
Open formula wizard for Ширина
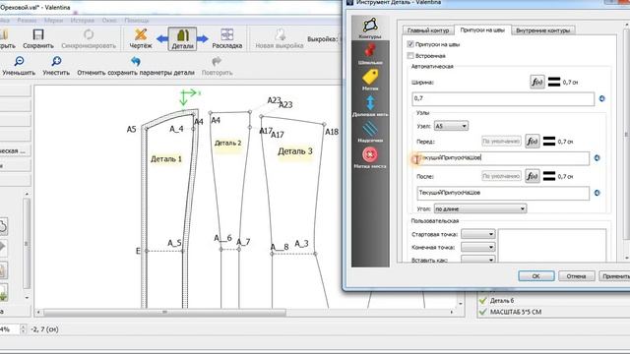[537, 82]
